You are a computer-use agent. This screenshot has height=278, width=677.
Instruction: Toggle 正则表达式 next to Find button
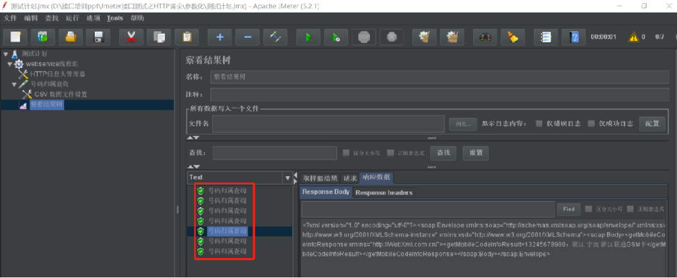tap(630, 209)
